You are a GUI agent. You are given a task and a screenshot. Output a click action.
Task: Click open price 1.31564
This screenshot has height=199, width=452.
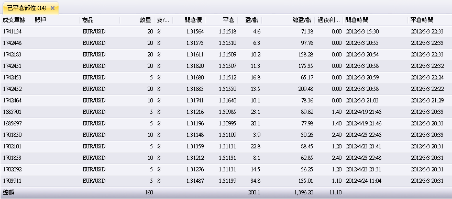coord(195,32)
